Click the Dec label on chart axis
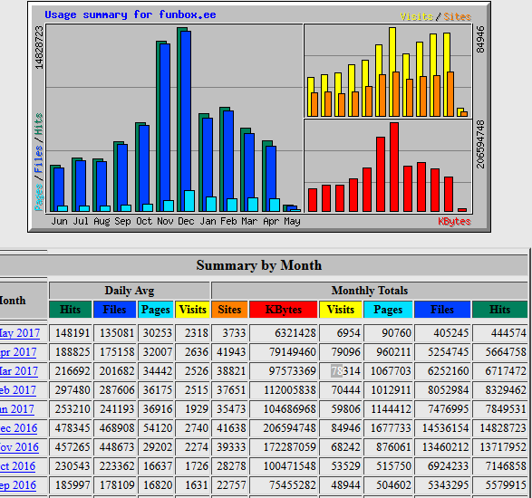The width and height of the screenshot is (532, 498). 186,221
